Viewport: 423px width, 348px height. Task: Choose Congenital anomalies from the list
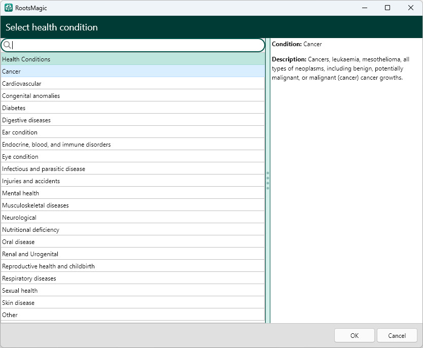pos(133,95)
